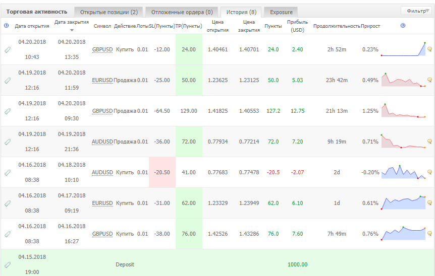Sort by Прибыль (USD) column header
435x276 pixels.
(297, 26)
